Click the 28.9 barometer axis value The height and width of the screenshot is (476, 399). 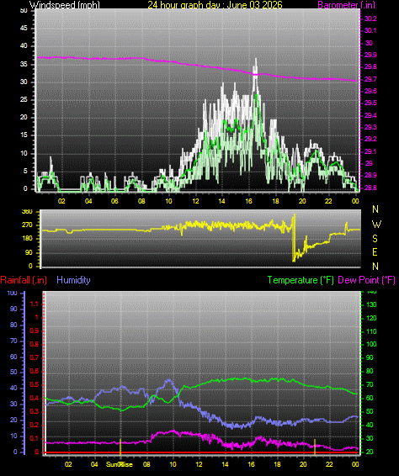click(370, 175)
